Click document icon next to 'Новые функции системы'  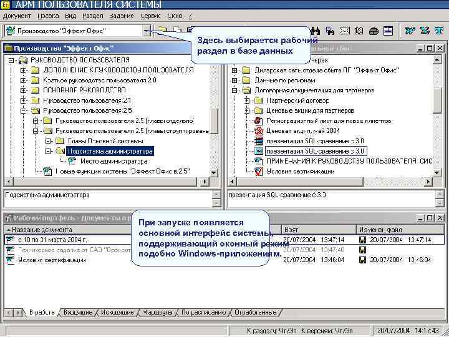pyautogui.click(x=47, y=172)
